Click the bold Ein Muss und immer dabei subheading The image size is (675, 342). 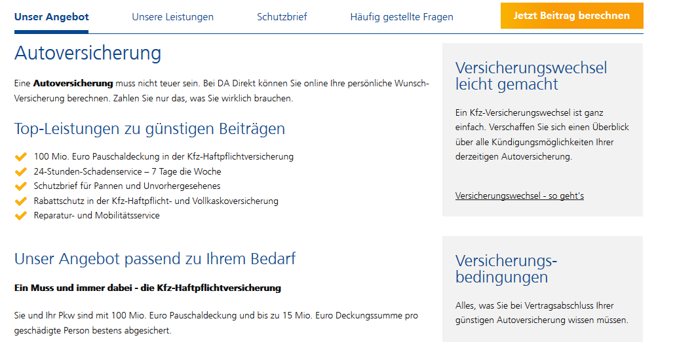pyautogui.click(x=147, y=288)
